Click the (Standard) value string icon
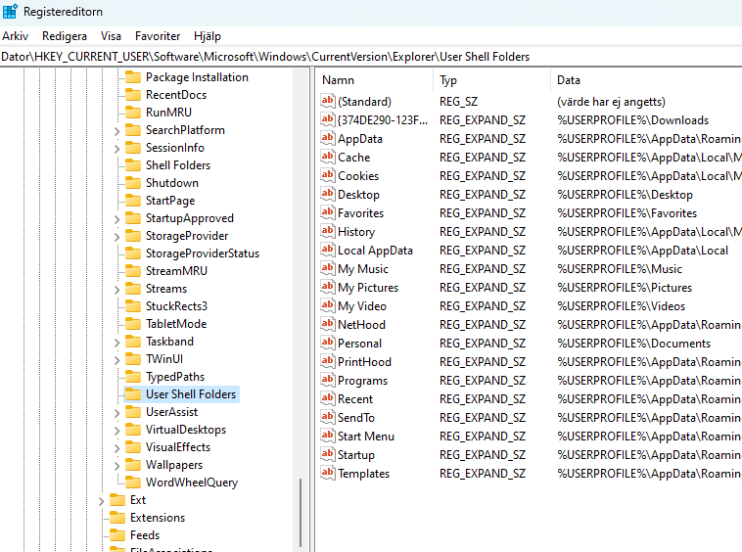This screenshot has height=552, width=742. click(328, 101)
